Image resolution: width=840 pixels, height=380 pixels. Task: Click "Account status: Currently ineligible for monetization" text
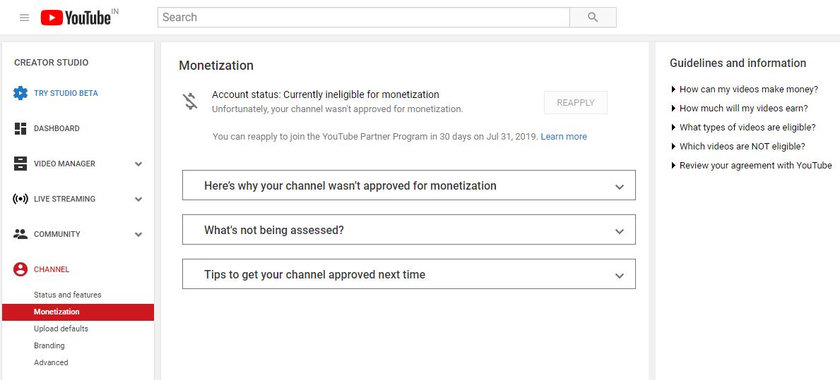326,94
